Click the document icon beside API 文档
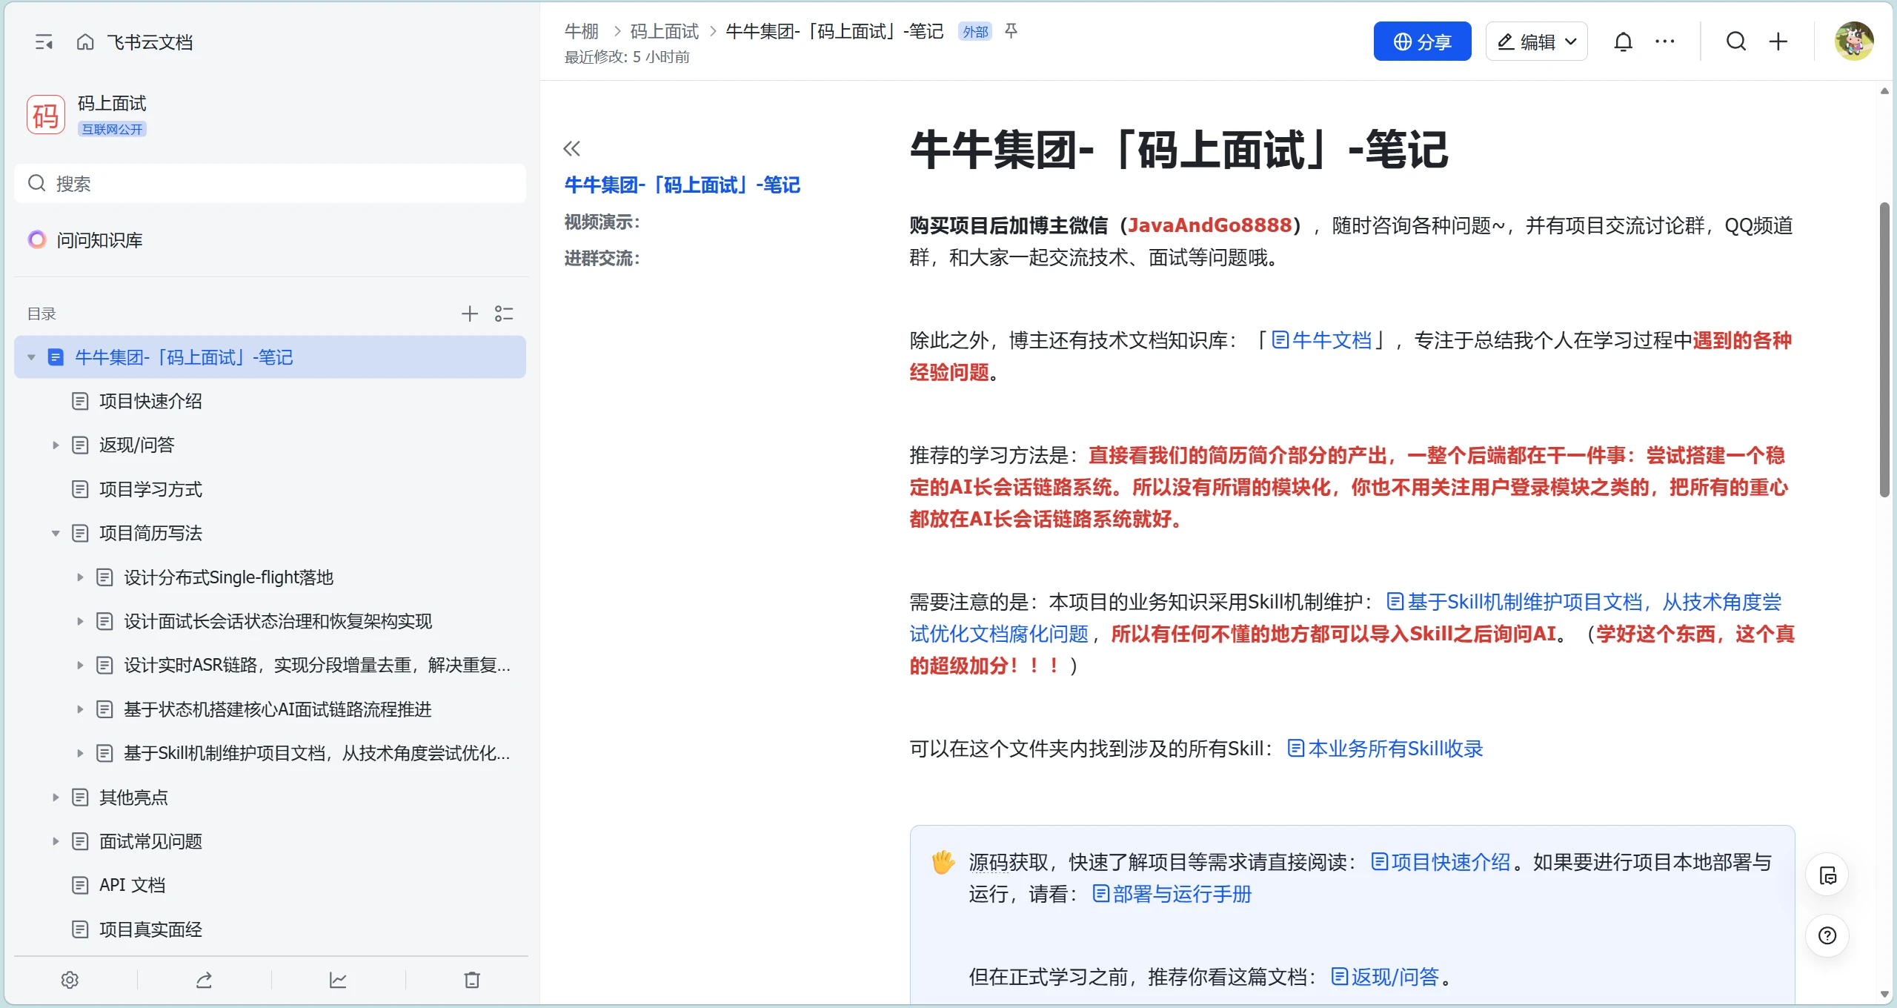 coord(80,885)
